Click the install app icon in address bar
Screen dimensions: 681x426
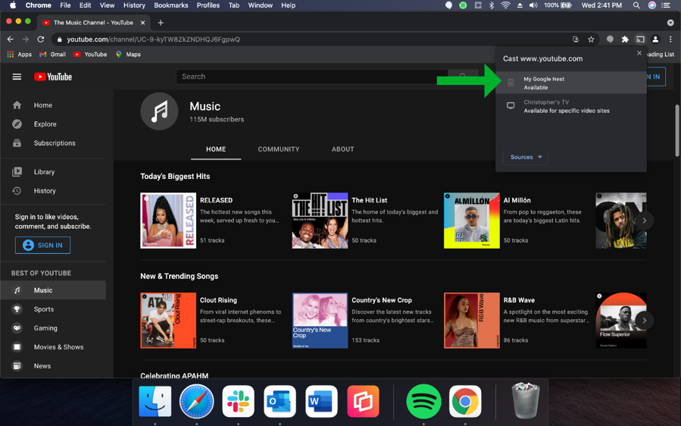click(576, 39)
